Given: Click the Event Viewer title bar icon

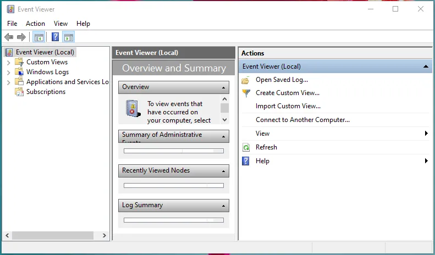Looking at the screenshot, I should 10,9.
